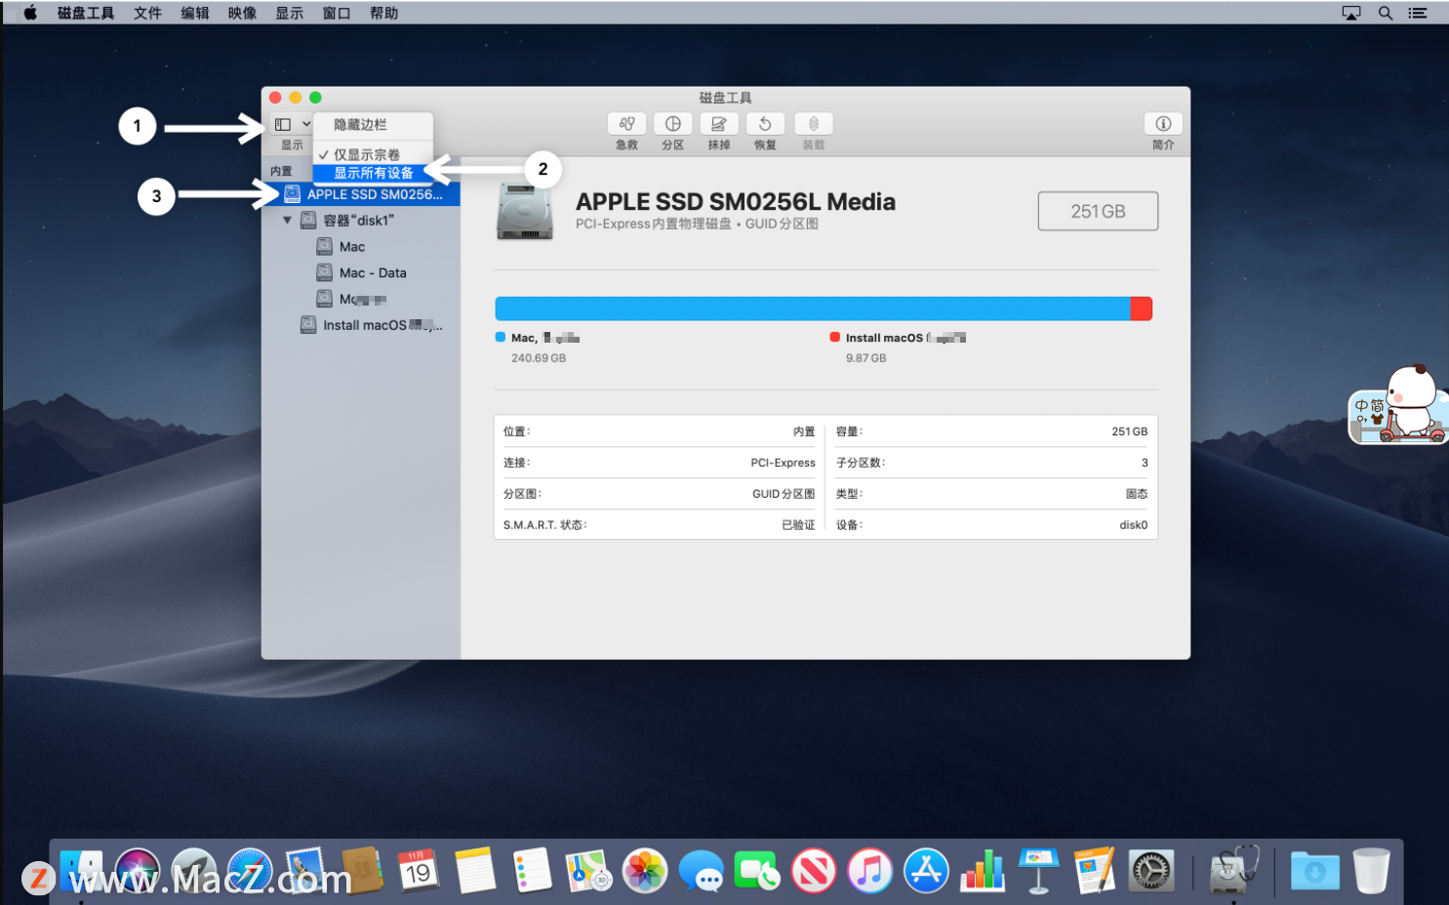Screen dimensions: 1449x905
Task: Open News from the dock
Action: click(x=814, y=870)
